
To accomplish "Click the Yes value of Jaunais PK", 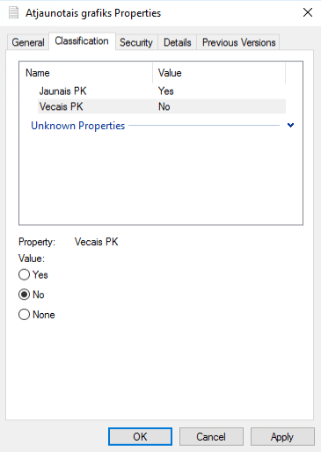I will (x=166, y=91).
